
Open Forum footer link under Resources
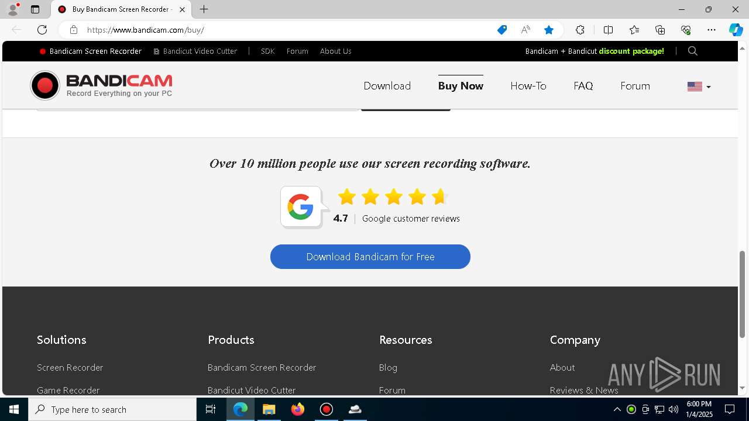(x=392, y=390)
